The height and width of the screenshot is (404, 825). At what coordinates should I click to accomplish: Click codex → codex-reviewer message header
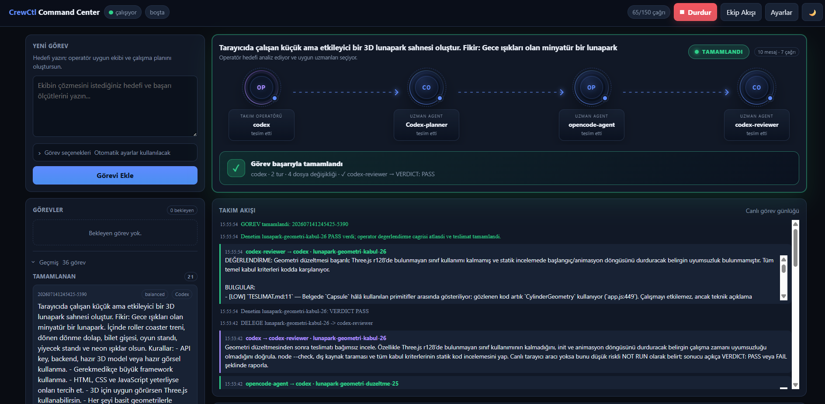316,338
